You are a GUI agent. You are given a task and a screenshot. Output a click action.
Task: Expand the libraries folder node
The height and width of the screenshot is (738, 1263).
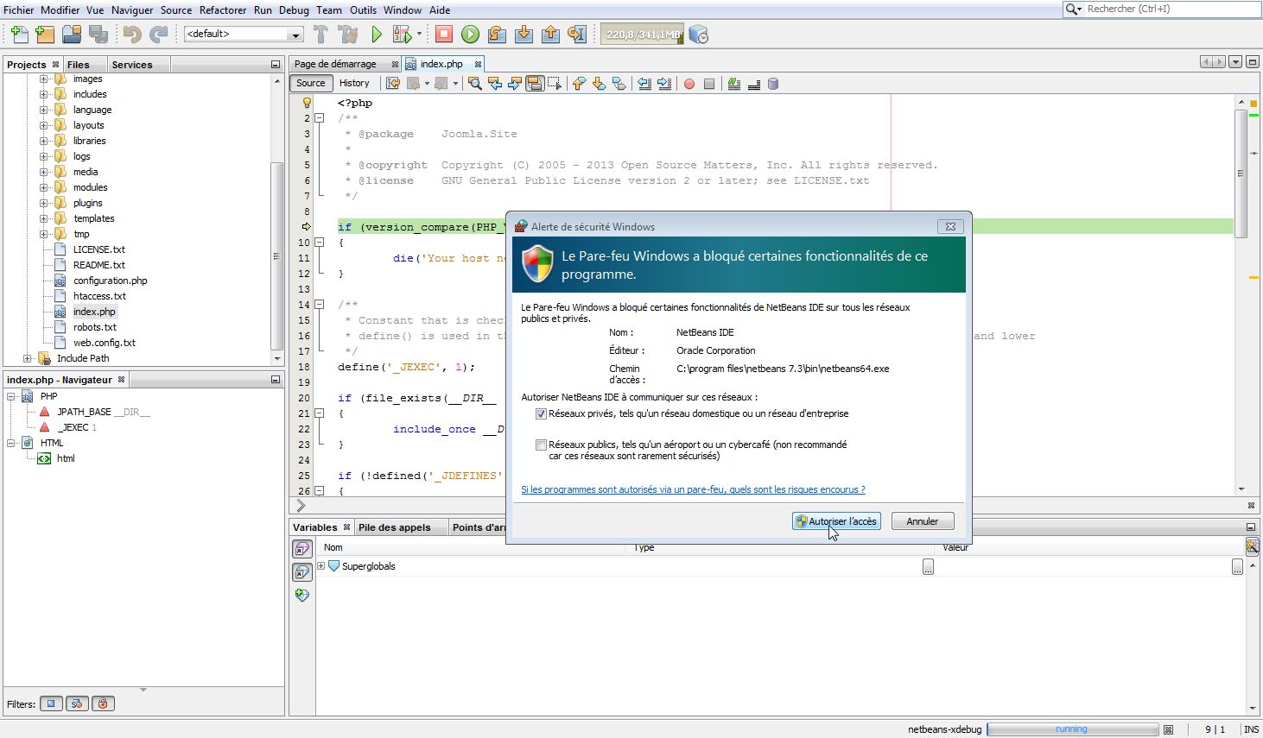coord(43,141)
